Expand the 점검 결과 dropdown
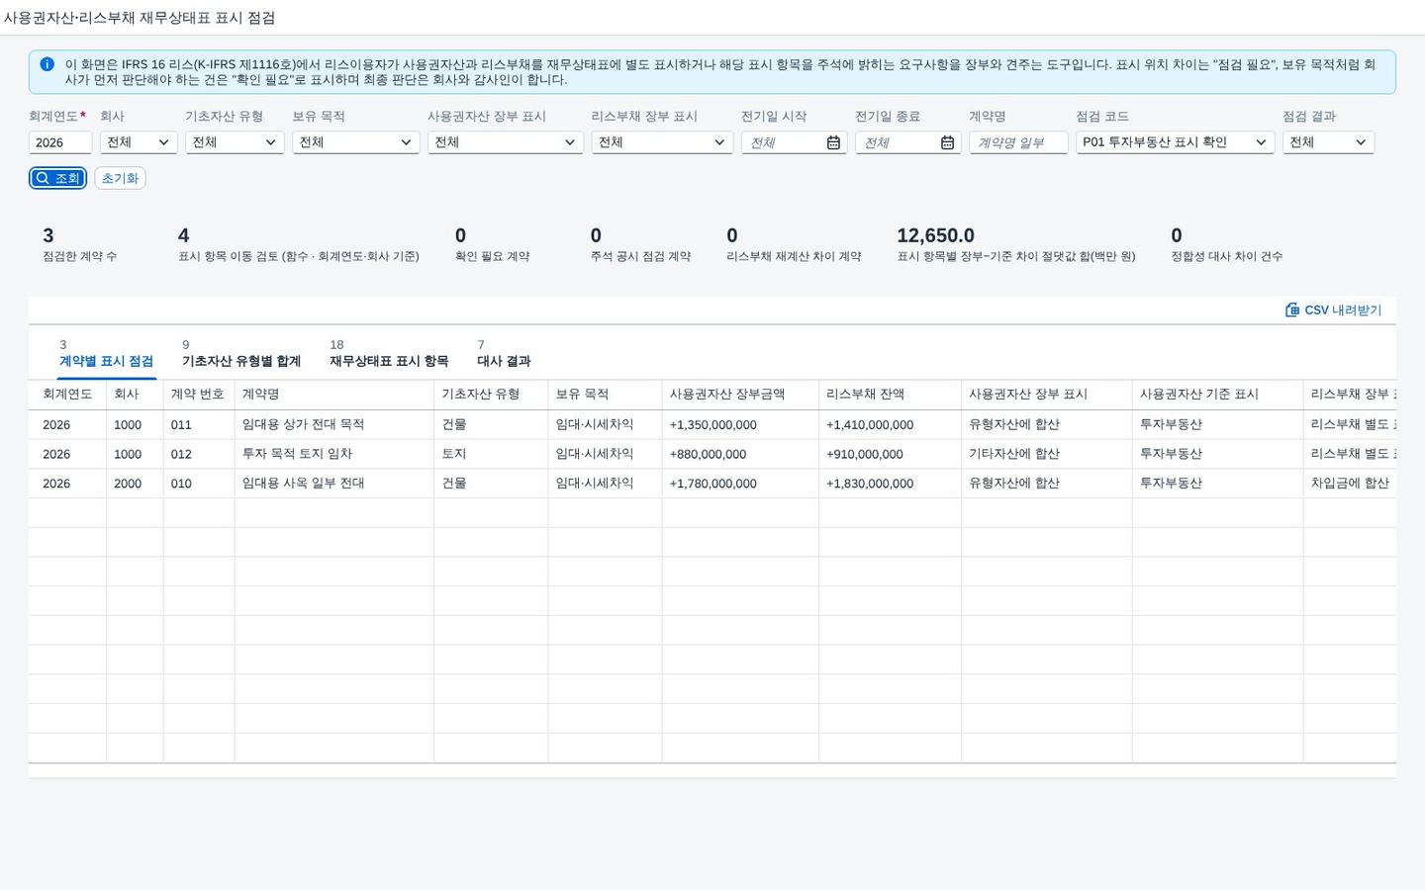 coord(1328,142)
